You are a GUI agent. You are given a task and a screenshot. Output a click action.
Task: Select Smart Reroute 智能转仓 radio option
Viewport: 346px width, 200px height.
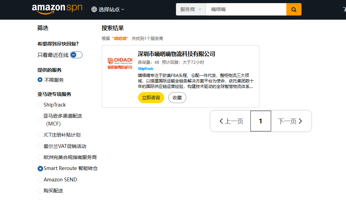coord(40,169)
